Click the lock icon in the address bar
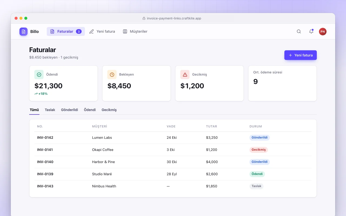Screen dimensions: 346x216 pyautogui.click(x=144, y=18)
